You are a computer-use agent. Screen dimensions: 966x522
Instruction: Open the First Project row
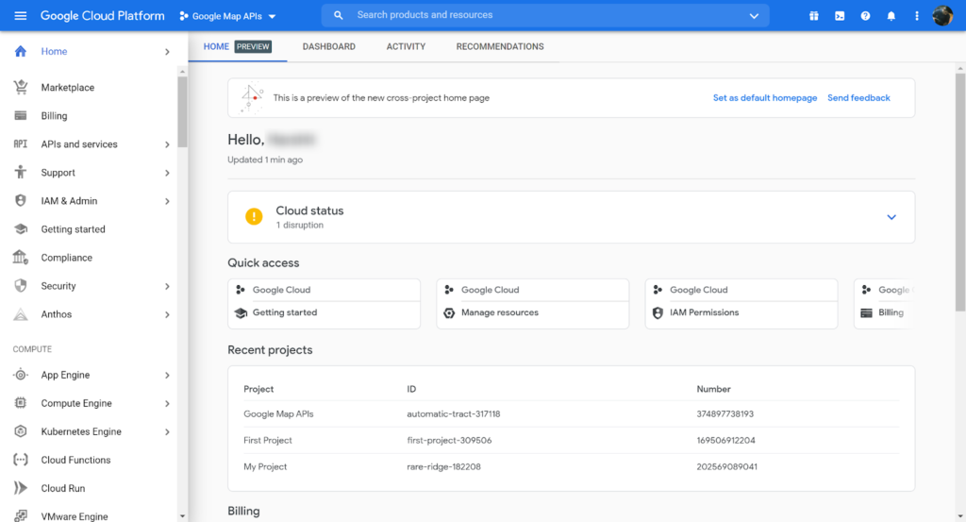[x=571, y=440]
